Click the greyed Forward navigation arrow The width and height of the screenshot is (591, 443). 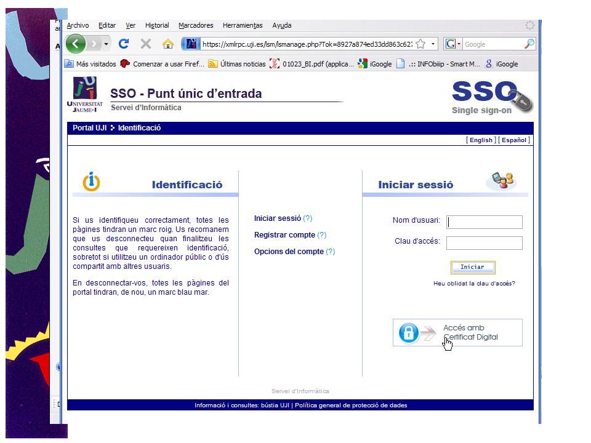94,44
